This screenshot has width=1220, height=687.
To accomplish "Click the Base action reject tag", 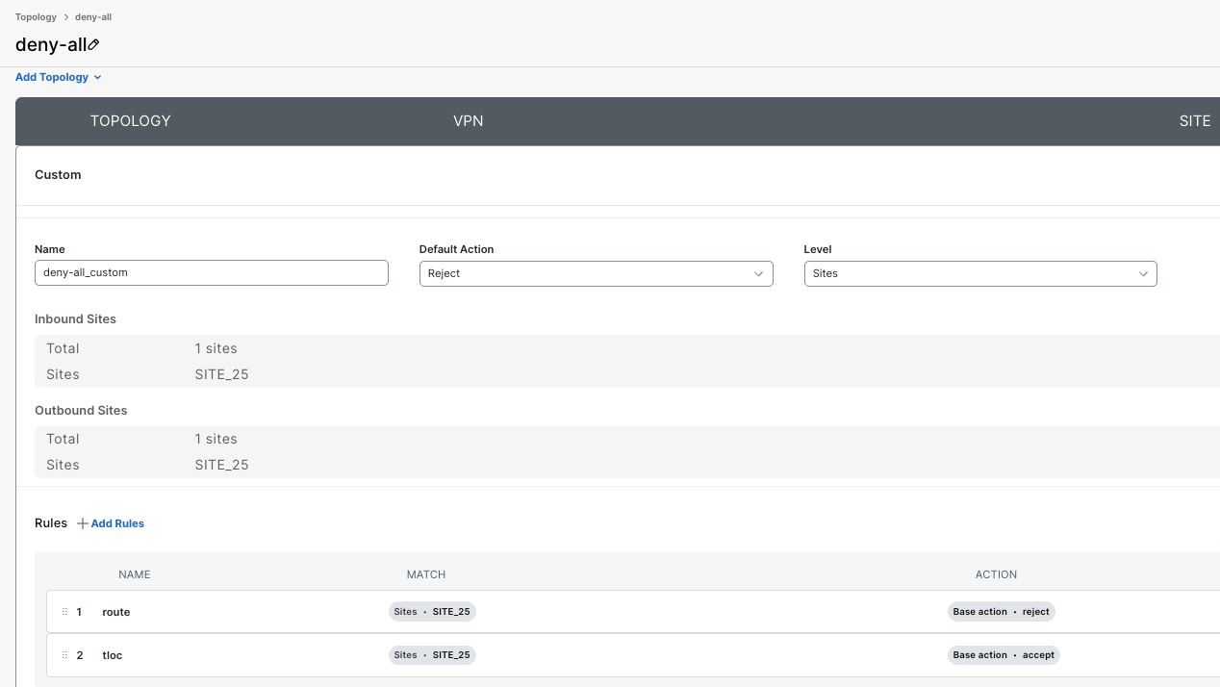I will pos(1001,612).
